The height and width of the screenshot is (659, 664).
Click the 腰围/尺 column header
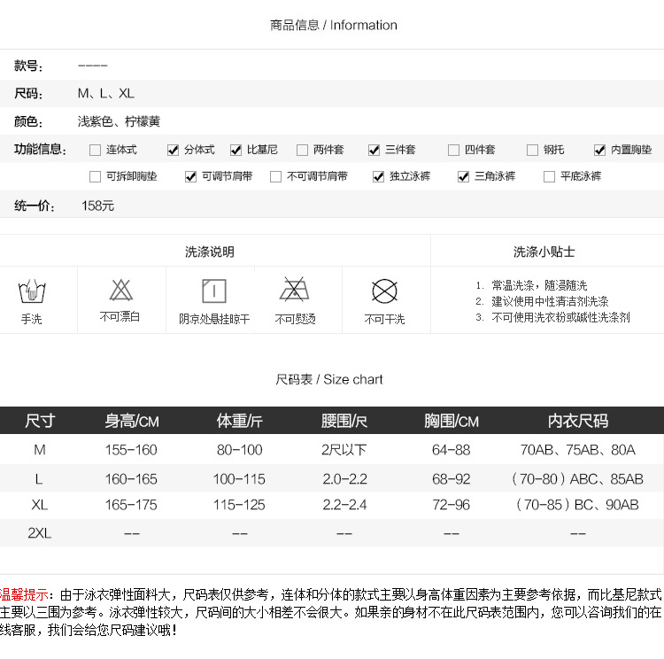click(x=344, y=421)
